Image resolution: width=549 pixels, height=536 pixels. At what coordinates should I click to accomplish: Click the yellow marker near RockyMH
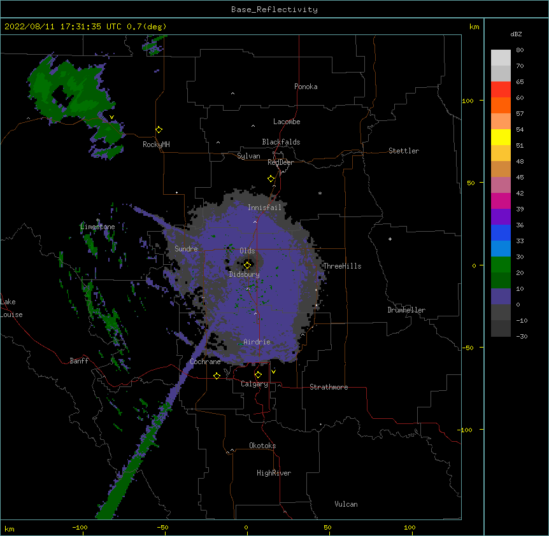[x=159, y=129]
